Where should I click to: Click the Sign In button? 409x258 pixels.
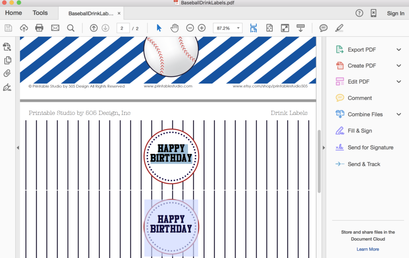pyautogui.click(x=395, y=13)
